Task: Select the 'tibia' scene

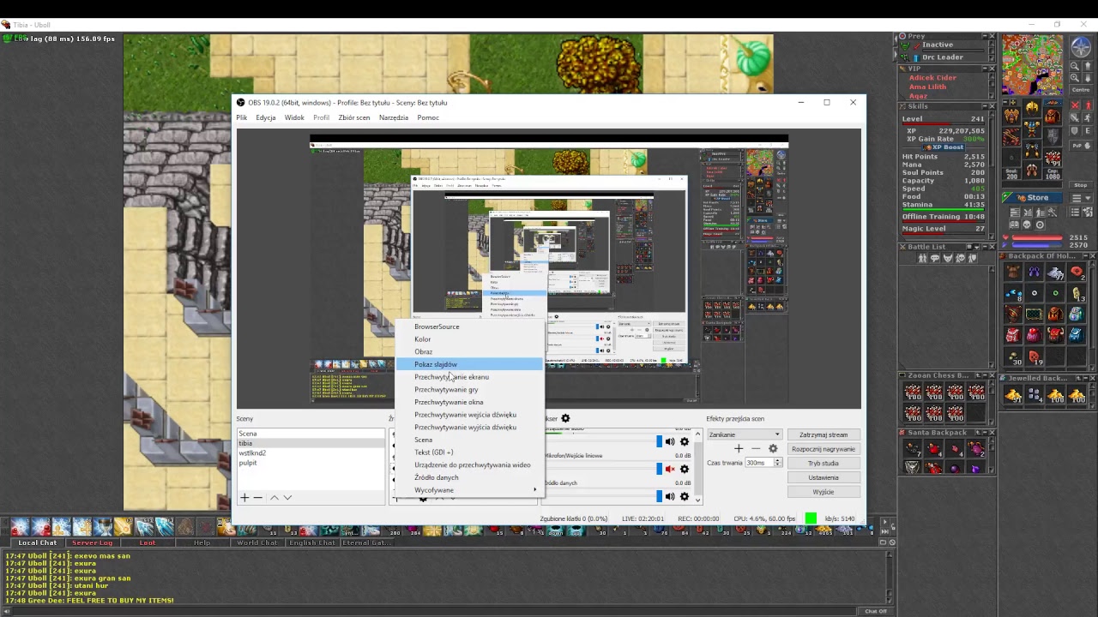Action: 311,443
